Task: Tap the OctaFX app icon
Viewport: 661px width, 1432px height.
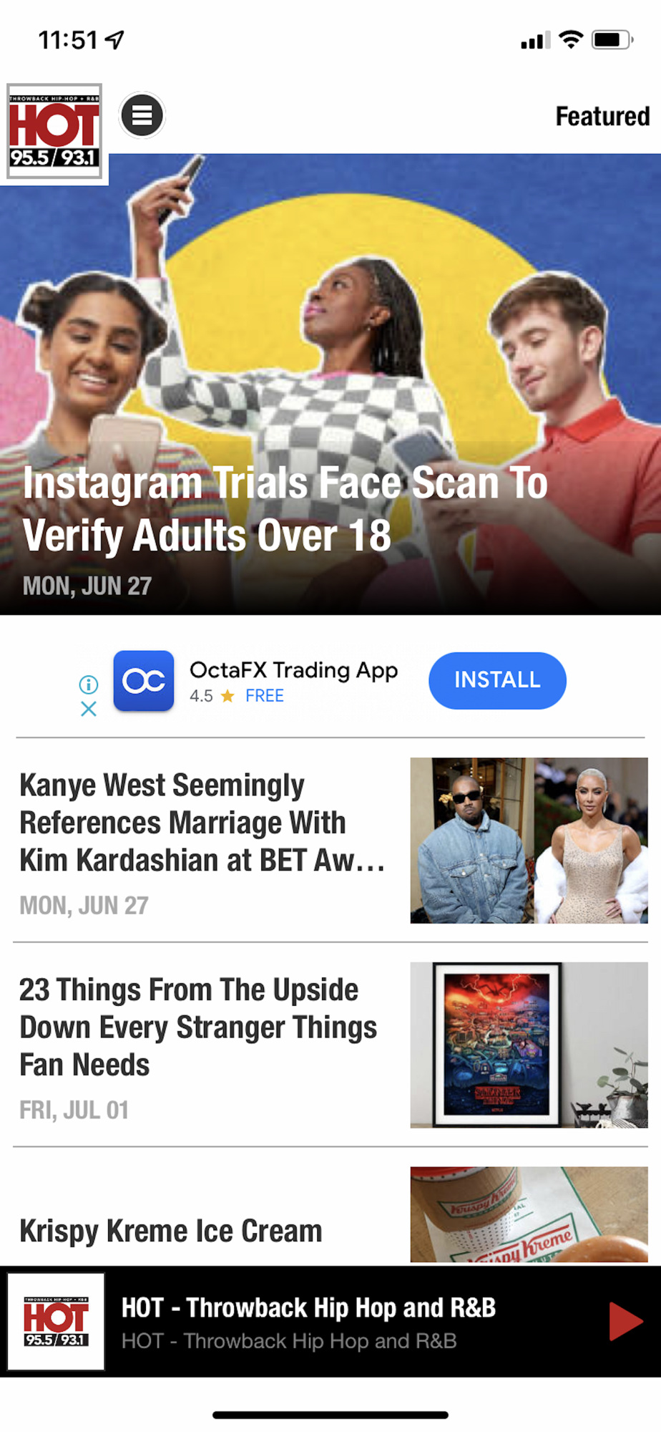Action: (x=144, y=680)
